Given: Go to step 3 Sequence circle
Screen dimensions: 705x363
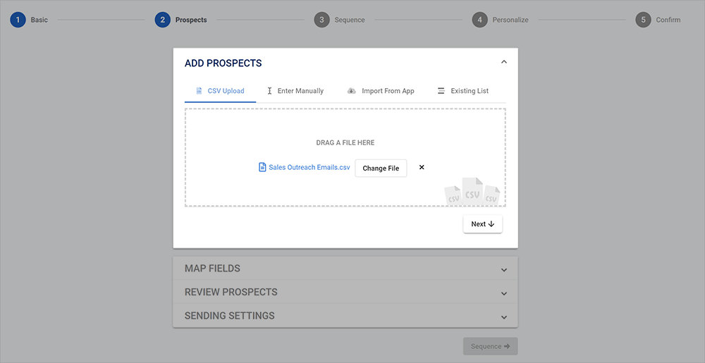Looking at the screenshot, I should [321, 20].
